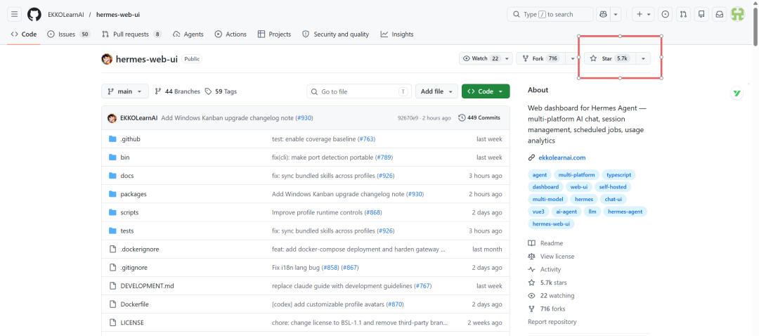The image size is (759, 336).
Task: Open the repositories icon in header
Action: 701,15
